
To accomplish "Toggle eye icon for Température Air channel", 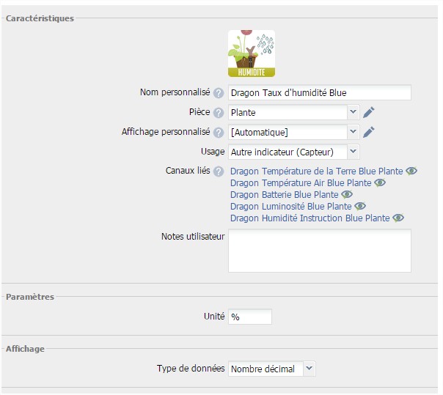I will point(380,182).
